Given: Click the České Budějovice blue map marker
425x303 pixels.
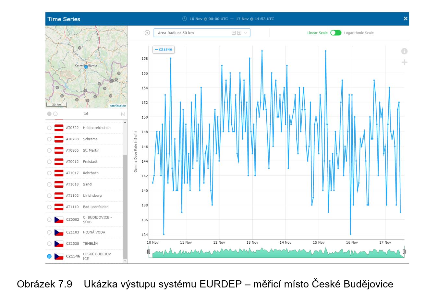Looking at the screenshot, I should 86,67.
